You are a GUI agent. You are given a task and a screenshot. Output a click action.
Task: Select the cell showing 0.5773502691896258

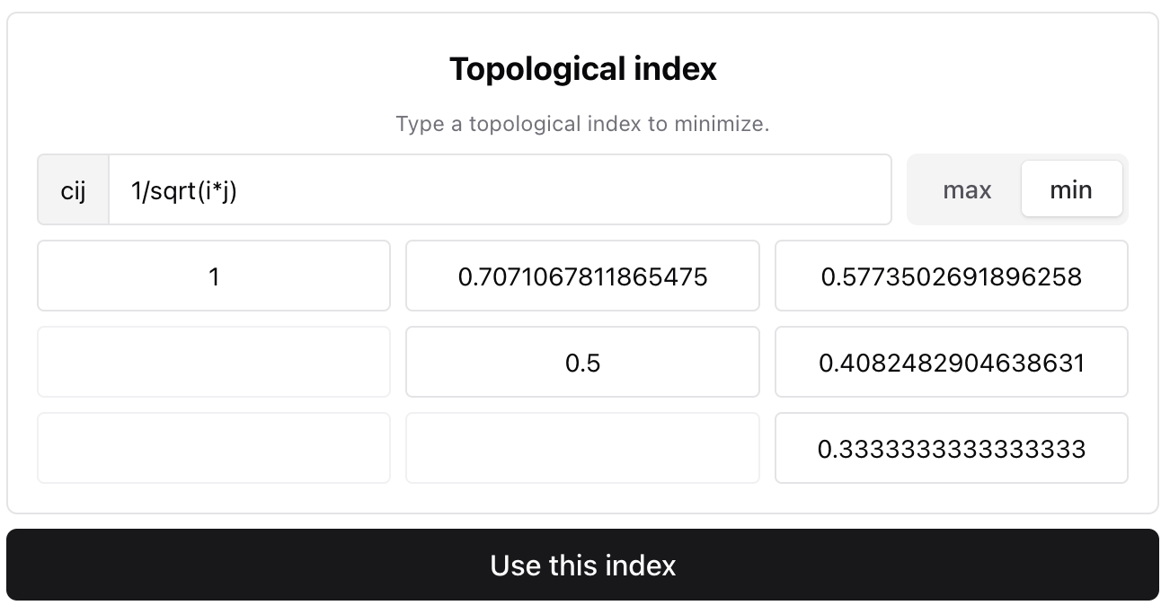click(x=951, y=276)
